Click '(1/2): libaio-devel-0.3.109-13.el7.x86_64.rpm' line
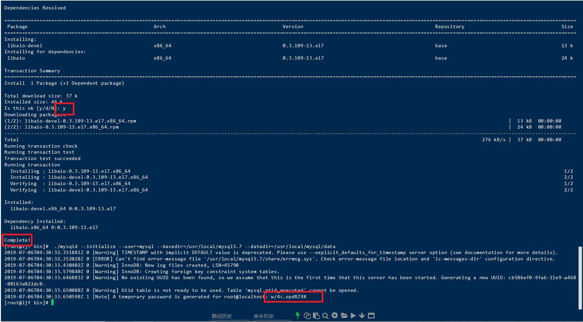The height and width of the screenshot is (322, 583). 70,121
